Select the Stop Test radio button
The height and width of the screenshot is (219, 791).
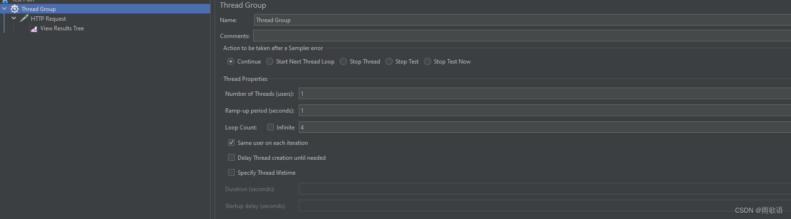(389, 62)
